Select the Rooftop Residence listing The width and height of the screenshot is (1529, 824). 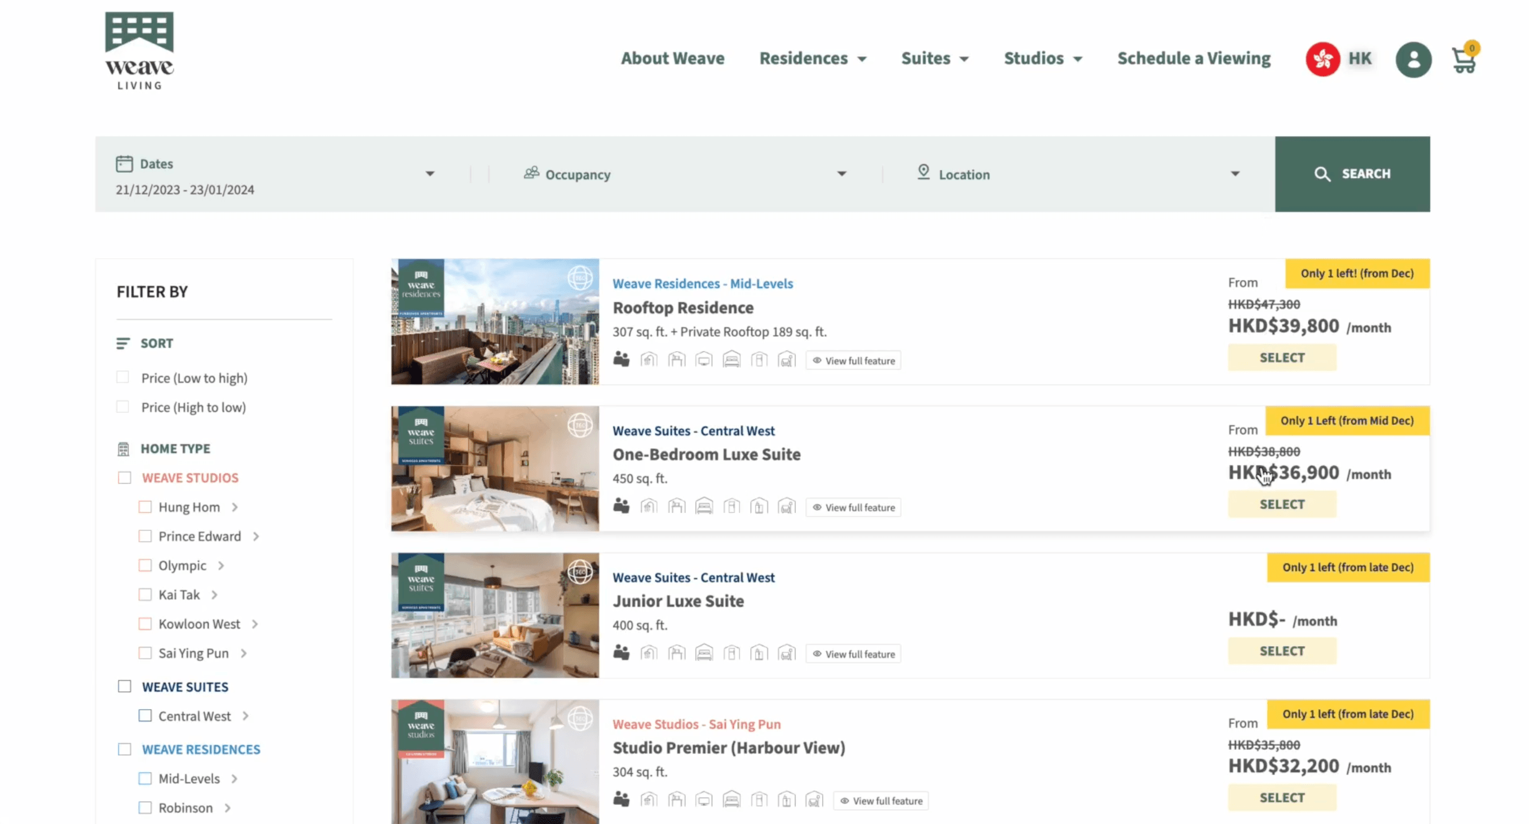[1282, 357]
